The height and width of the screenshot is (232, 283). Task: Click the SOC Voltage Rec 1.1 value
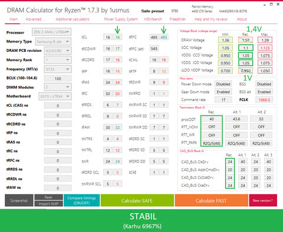pyautogui.click(x=246, y=48)
